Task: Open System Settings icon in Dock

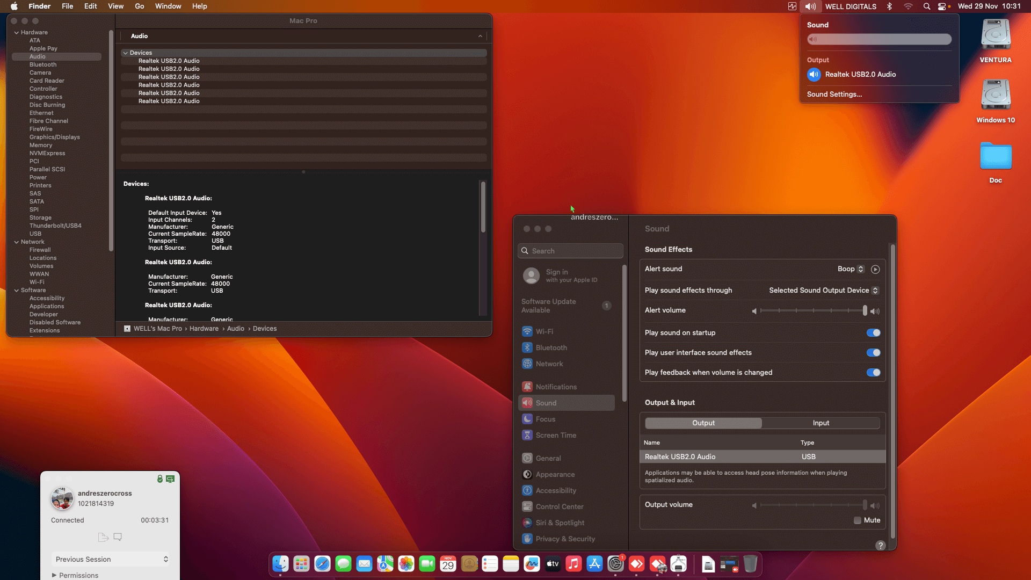Action: pos(615,564)
